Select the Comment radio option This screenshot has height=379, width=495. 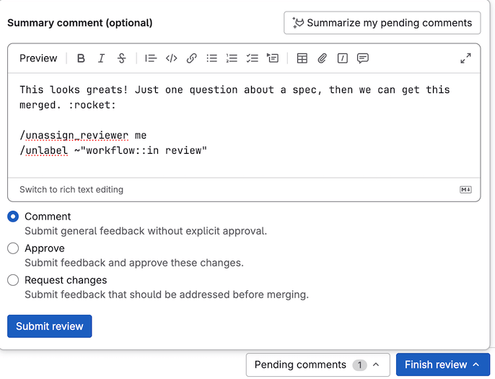click(x=13, y=217)
